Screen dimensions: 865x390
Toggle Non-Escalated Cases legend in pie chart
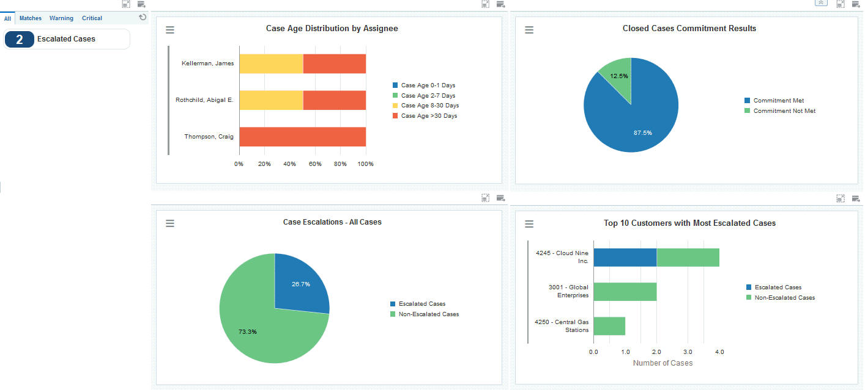pos(425,314)
